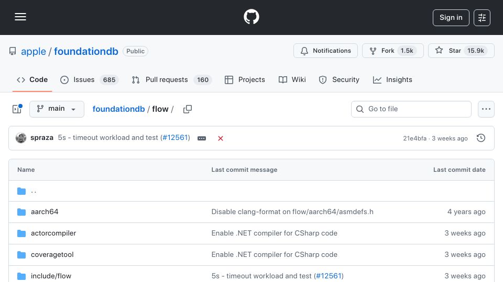Open the apple owner link
This screenshot has height=282, width=503.
click(x=34, y=51)
